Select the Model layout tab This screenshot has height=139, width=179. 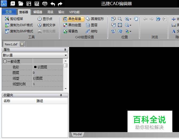[x=78, y=134]
